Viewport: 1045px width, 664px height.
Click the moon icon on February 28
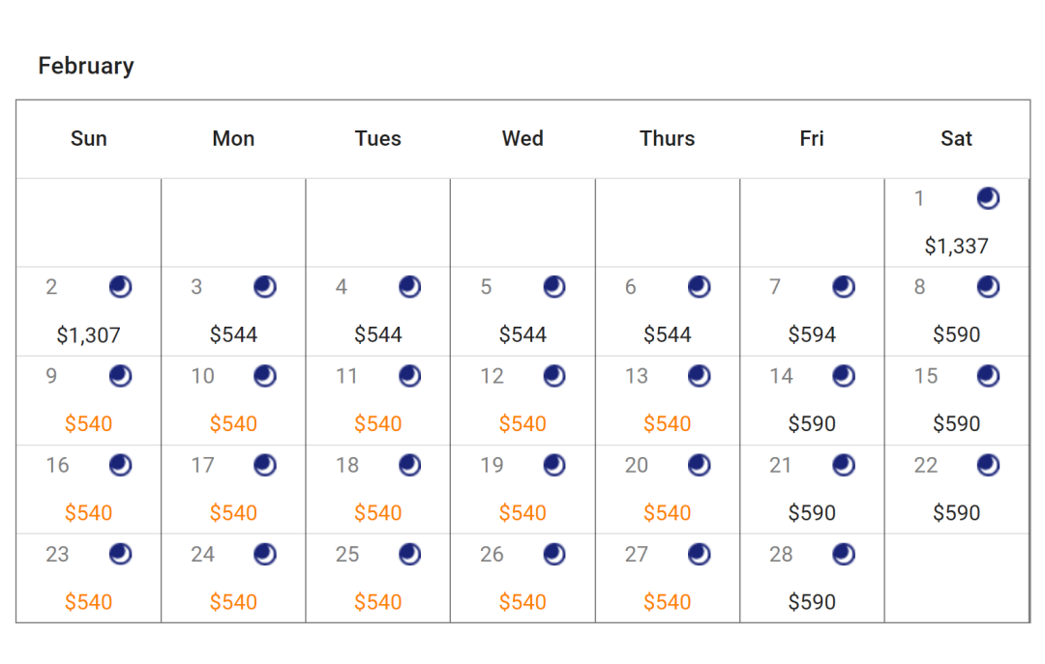[x=843, y=554]
